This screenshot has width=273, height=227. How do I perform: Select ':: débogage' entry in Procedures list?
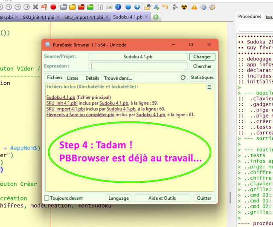click(255, 59)
